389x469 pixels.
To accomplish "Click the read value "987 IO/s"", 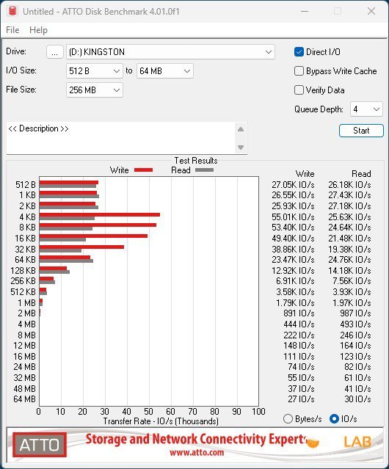I will 355,313.
